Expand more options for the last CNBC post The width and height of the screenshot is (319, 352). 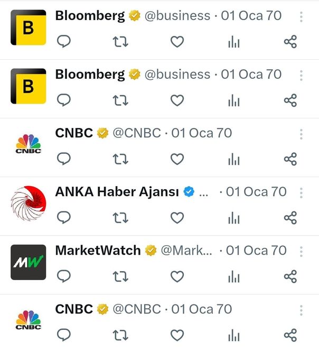(x=301, y=310)
